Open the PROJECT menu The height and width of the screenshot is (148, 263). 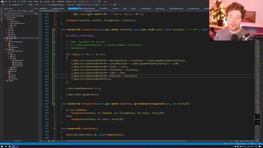[x=24, y=2]
